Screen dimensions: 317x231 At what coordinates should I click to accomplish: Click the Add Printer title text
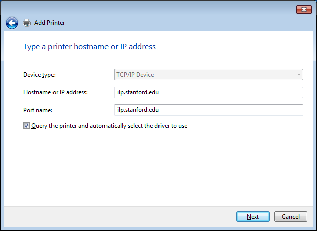click(x=49, y=23)
